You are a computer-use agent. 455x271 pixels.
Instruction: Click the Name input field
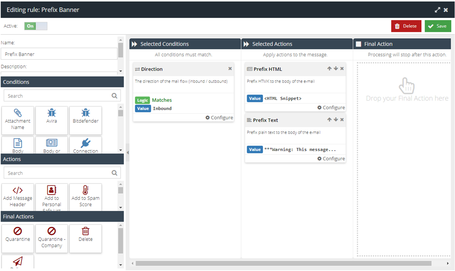tap(59, 54)
